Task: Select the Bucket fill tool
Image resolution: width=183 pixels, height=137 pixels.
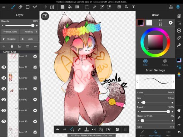Action: 70,7
